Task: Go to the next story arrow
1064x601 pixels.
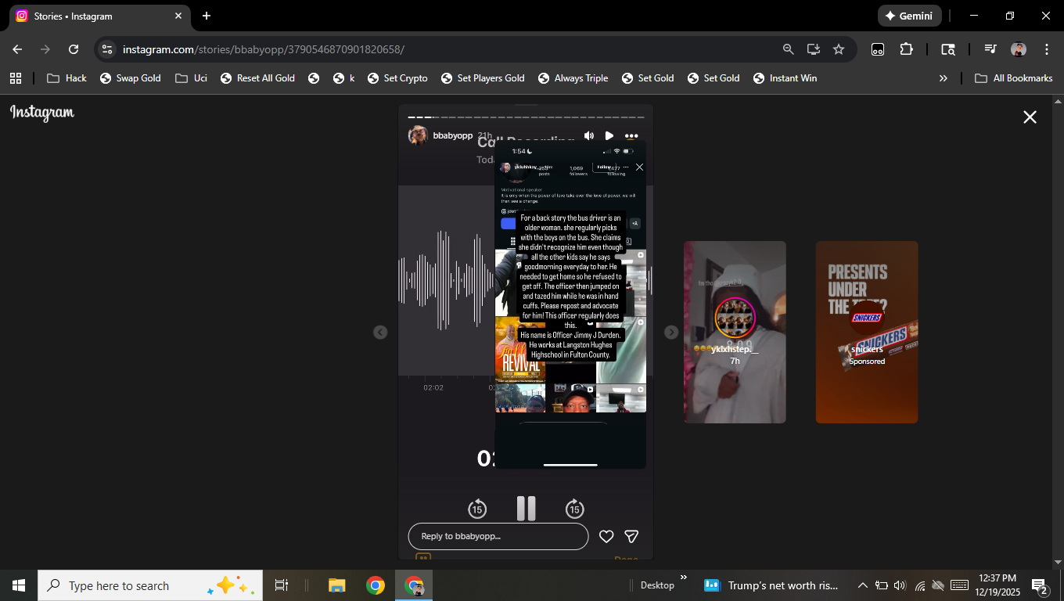Action: 671,332
